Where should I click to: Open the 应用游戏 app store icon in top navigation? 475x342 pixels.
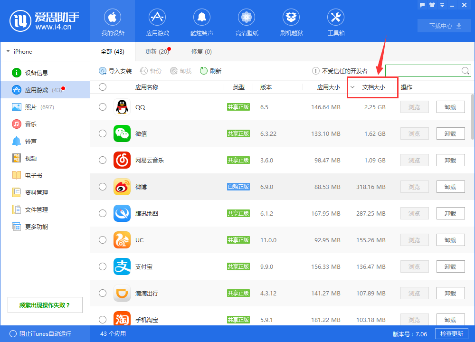(157, 18)
